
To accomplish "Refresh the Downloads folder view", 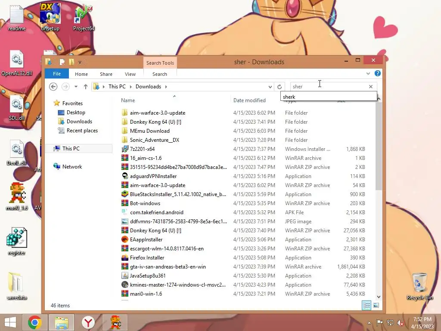I will click(x=280, y=87).
